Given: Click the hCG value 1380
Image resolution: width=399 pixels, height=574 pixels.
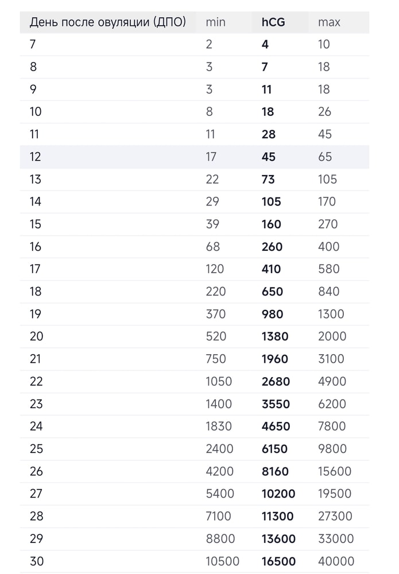Looking at the screenshot, I should pyautogui.click(x=275, y=336).
